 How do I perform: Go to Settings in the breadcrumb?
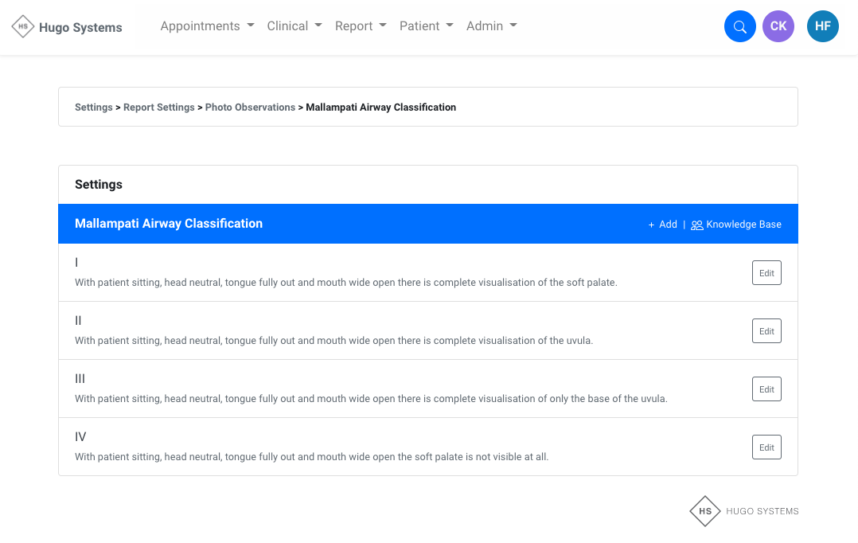(93, 107)
